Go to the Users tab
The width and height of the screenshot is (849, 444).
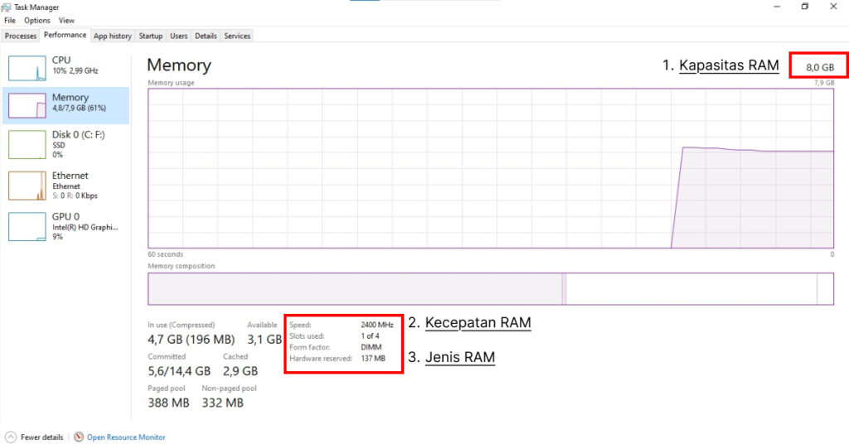[x=179, y=36]
